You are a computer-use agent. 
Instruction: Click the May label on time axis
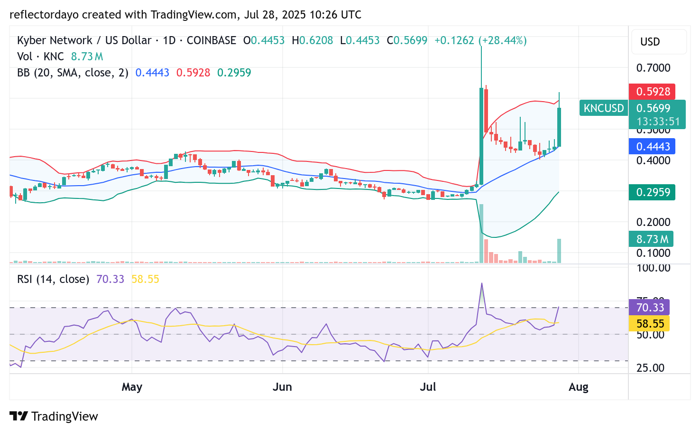(132, 387)
